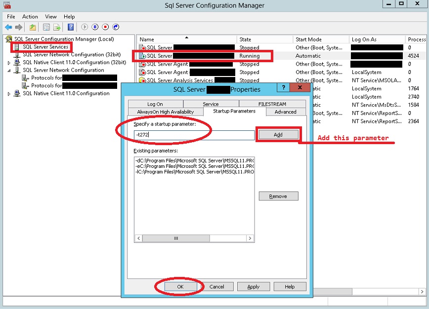Click the icon of the Running SQL Server service

[142, 56]
